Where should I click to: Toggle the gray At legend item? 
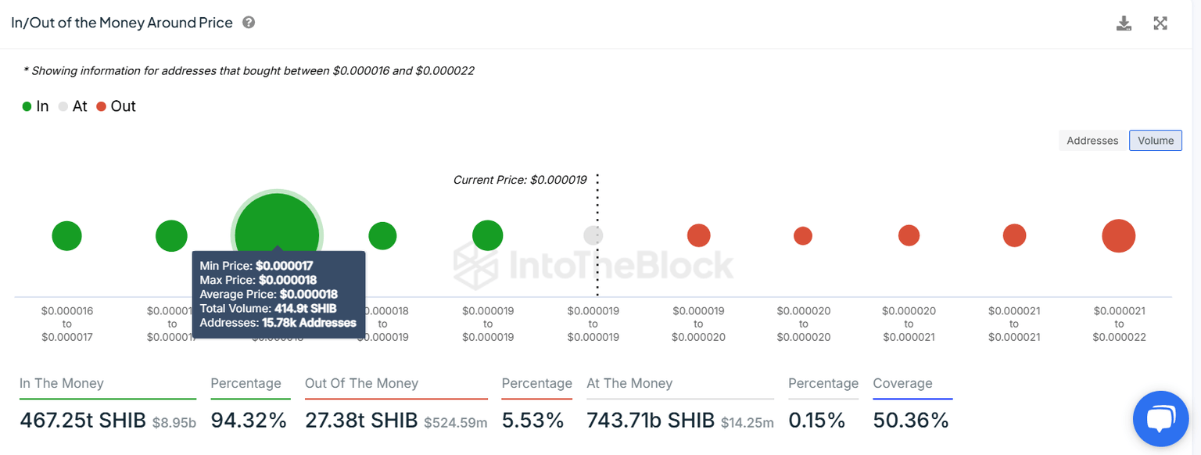[73, 106]
